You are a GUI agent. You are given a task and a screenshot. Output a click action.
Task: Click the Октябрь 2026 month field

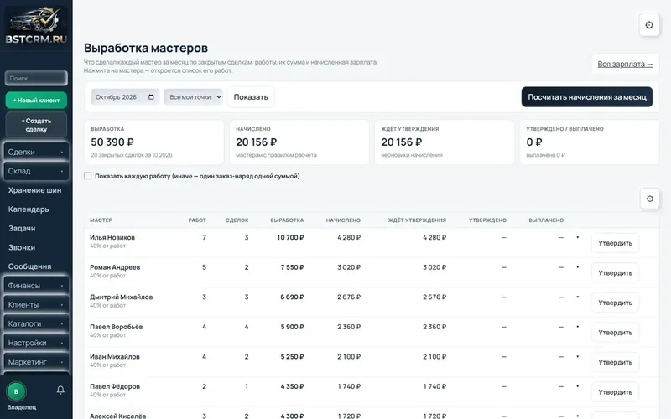point(125,97)
